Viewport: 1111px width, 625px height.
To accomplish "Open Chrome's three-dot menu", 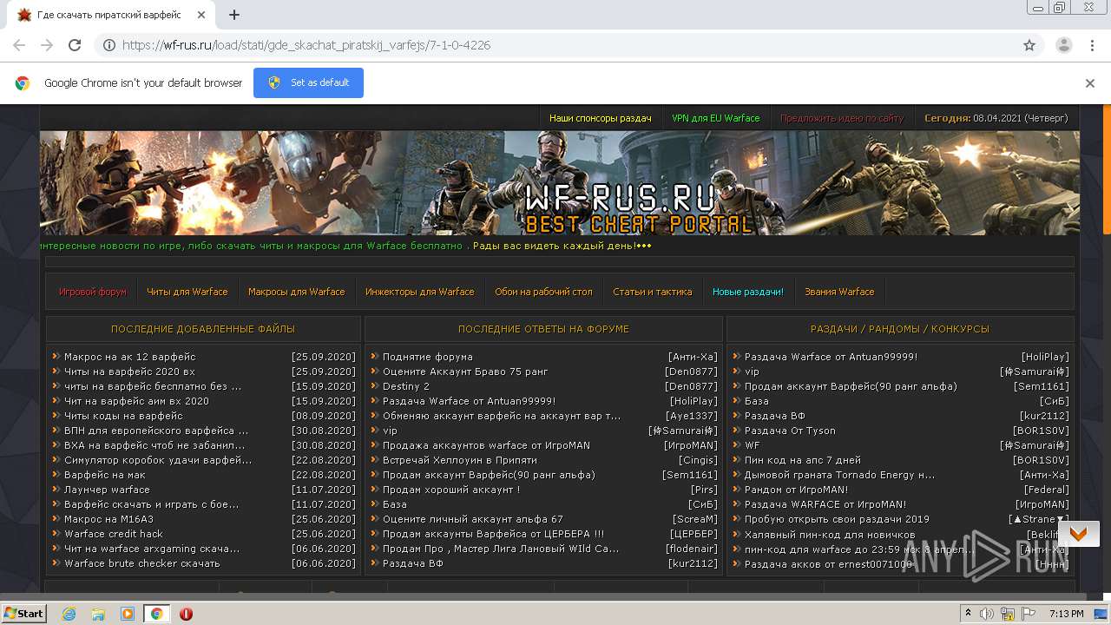I will [1093, 45].
